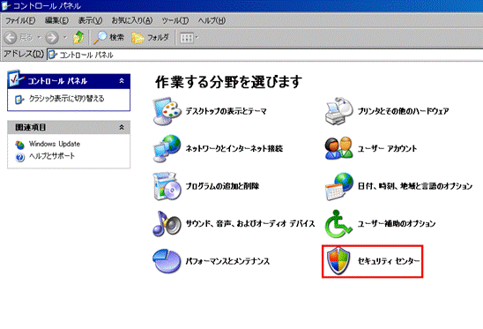
Task: Open Performance and Maintenance pie chart icon
Action: pyautogui.click(x=167, y=261)
